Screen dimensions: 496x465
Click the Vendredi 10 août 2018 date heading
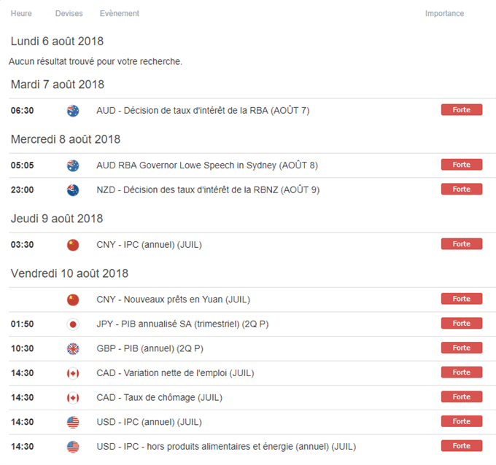[69, 273]
